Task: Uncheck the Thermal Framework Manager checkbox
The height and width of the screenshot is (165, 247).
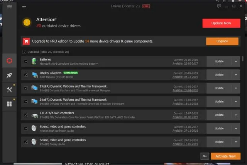Action: (x=26, y=88)
